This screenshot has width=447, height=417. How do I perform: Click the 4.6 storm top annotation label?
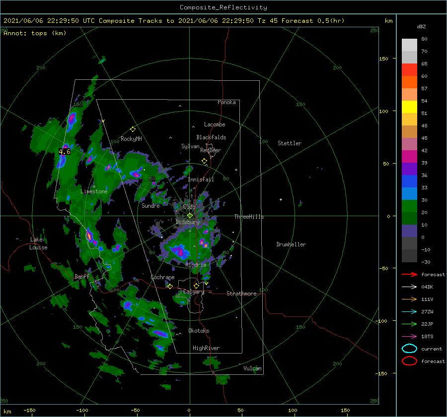pos(65,152)
